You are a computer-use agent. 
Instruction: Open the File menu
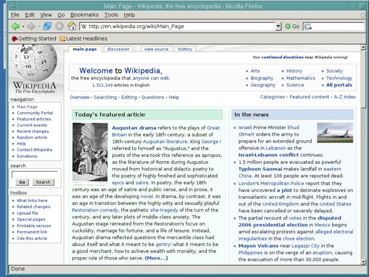[15, 15]
